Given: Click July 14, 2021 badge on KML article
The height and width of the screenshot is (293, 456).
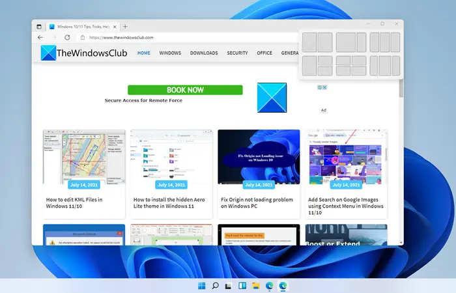Looking at the screenshot, I should point(84,185).
